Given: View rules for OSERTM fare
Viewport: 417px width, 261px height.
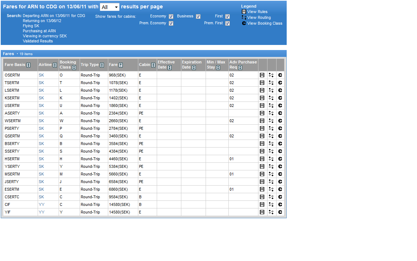Looking at the screenshot, I should [262, 75].
